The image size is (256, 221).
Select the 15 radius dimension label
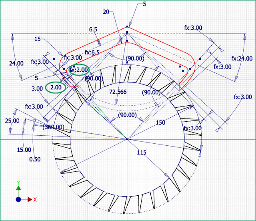37,39
